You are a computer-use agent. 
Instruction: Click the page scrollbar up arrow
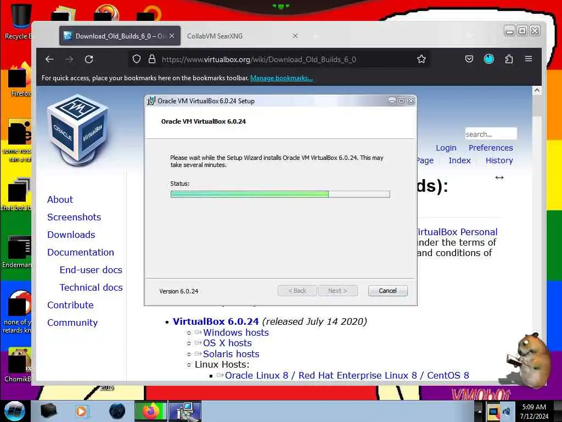click(537, 91)
